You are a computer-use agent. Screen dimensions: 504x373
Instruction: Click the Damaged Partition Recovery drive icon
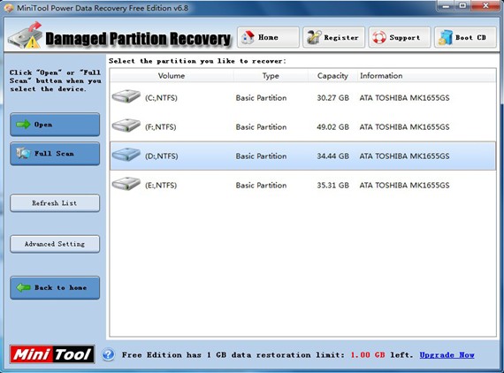(x=26, y=35)
